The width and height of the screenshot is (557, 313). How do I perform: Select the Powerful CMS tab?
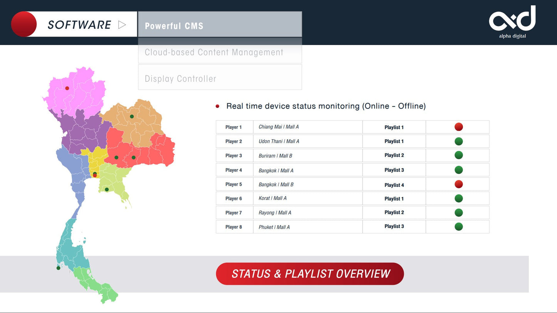click(220, 26)
